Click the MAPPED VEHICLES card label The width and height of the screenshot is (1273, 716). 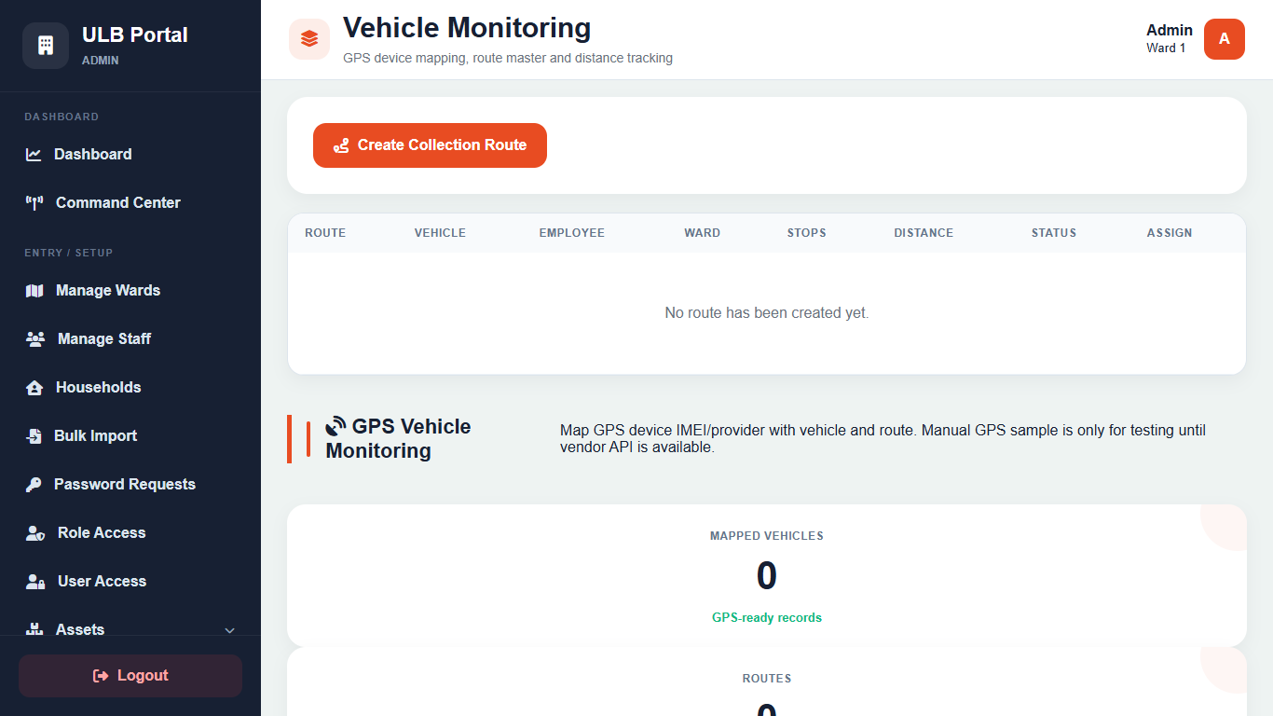[767, 536]
